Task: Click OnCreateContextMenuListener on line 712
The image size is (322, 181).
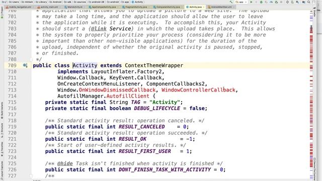Action: [99, 84]
